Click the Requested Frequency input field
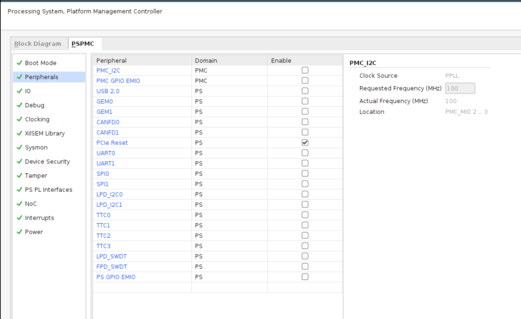Screen dimensions: 521x319 (460, 88)
